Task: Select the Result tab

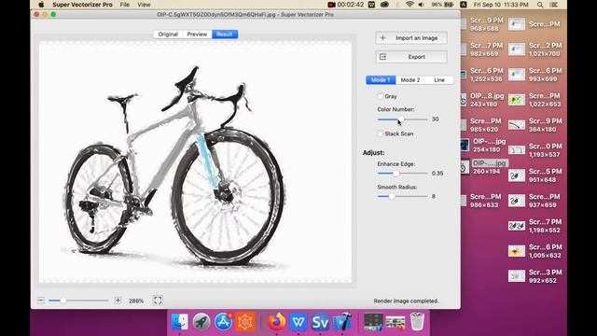Action: tap(225, 35)
